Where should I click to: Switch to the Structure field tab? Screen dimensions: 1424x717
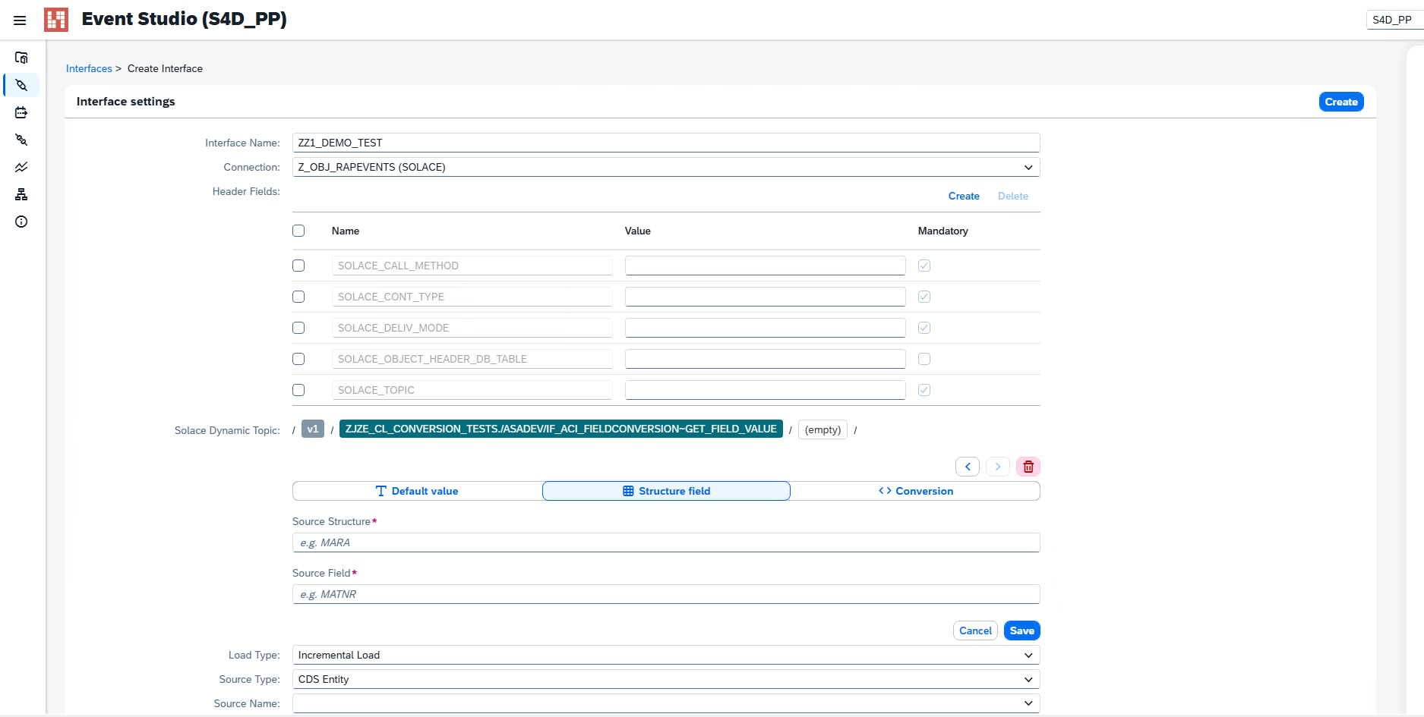[666, 491]
